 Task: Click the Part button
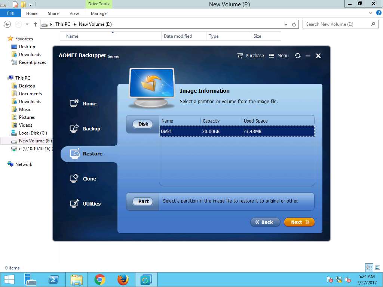[143, 201]
